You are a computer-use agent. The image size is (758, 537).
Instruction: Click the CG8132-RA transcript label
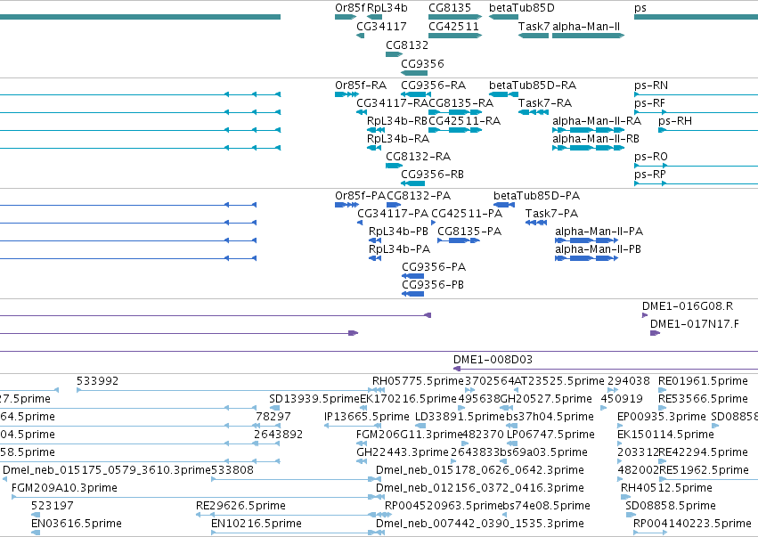pos(418,157)
